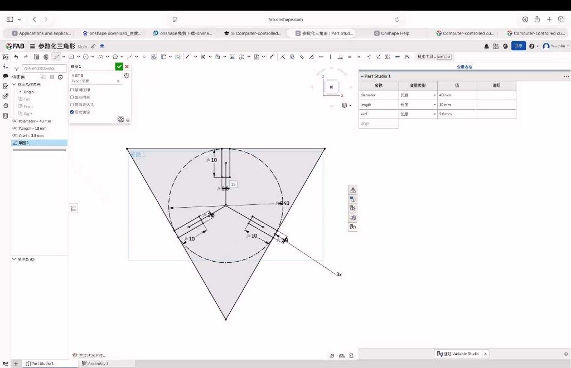Select the Spline sketch tool
The width and height of the screenshot is (571, 368).
coord(129,57)
